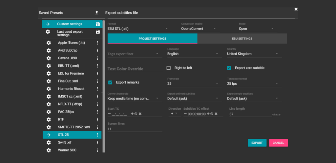Screen dimensions: 336x163
Task: Open the Export untimed subtitles dropdown
Action: [x=195, y=99]
